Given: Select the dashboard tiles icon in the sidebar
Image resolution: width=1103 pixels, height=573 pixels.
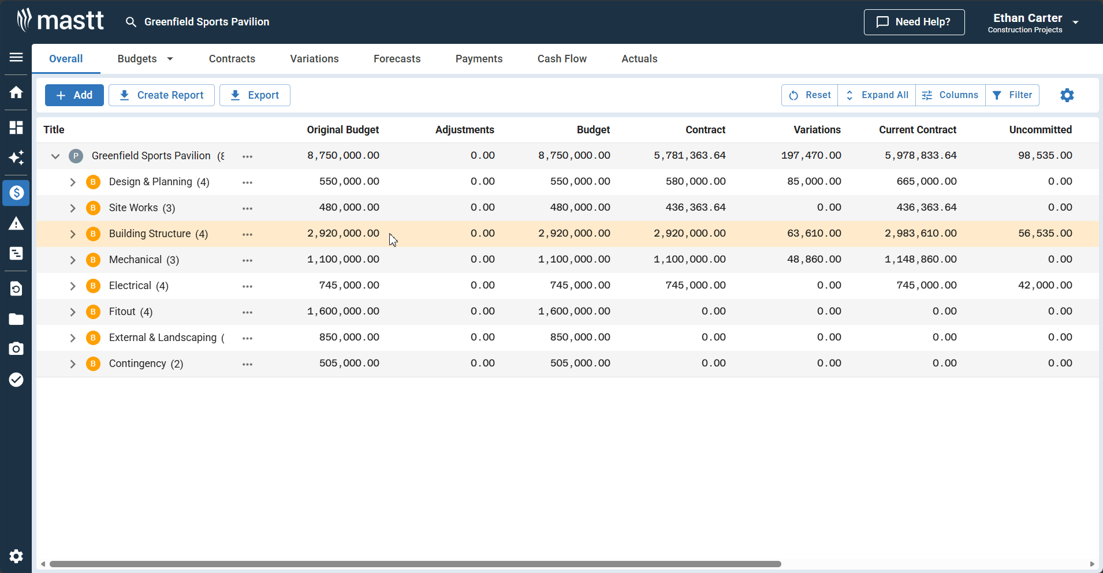Looking at the screenshot, I should point(16,128).
